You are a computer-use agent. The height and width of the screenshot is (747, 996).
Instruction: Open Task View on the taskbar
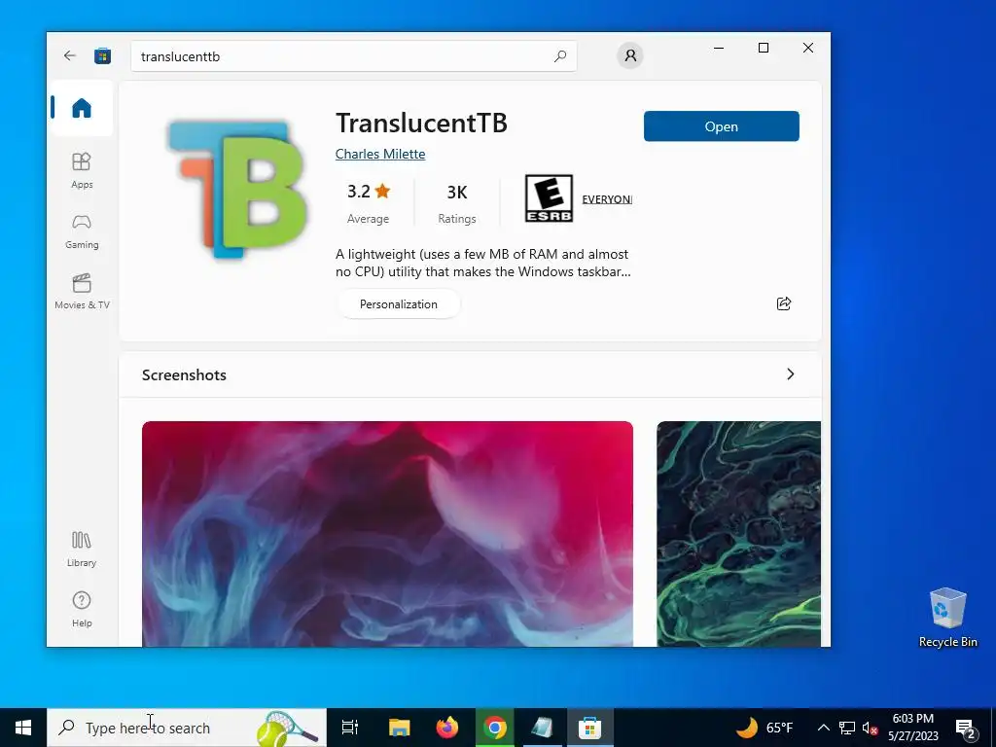click(x=350, y=728)
